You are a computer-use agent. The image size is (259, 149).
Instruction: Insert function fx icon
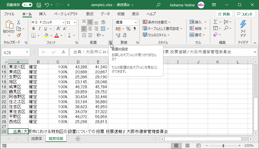tap(64, 52)
